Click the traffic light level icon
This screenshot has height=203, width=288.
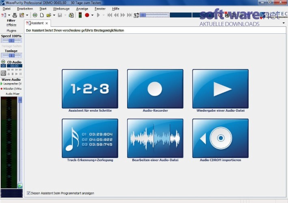coord(80,15)
